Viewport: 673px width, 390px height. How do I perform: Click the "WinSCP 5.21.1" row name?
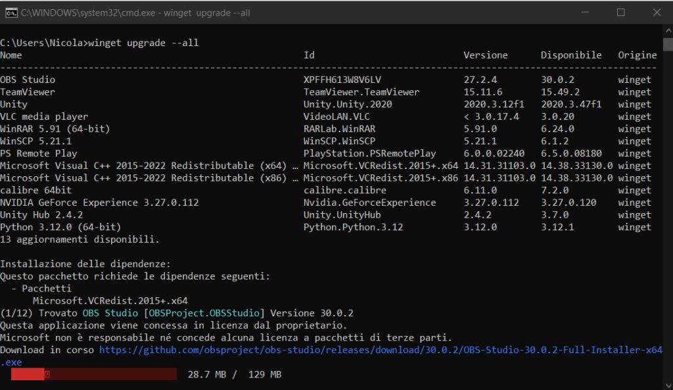click(x=36, y=141)
